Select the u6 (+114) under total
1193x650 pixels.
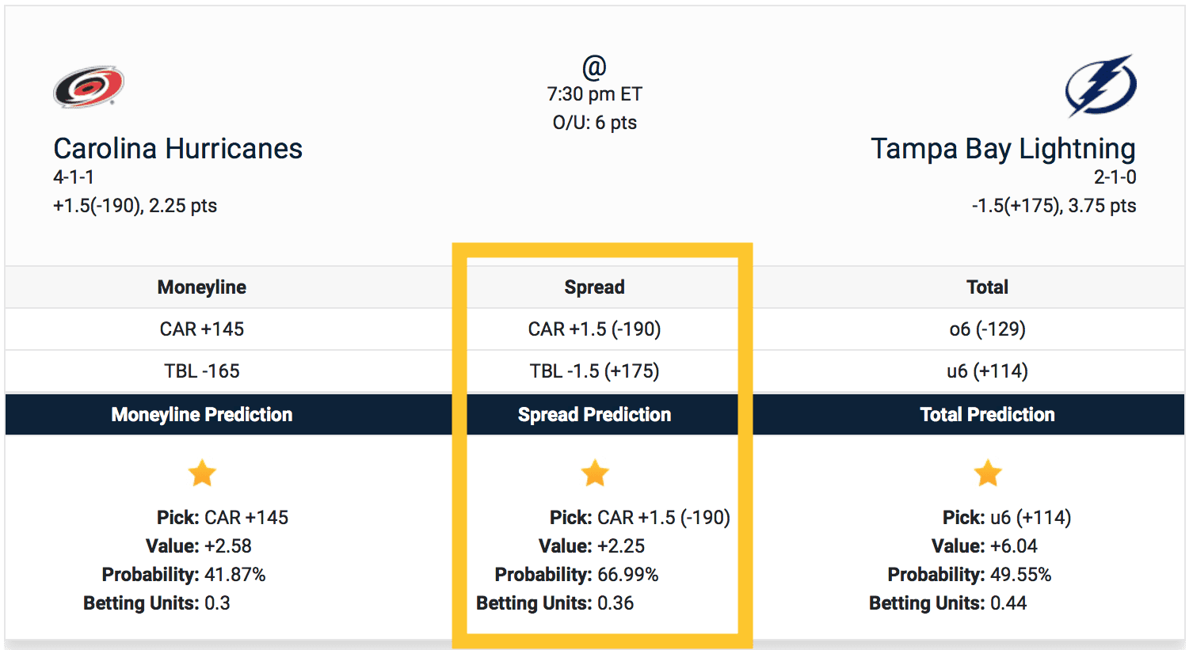click(987, 371)
